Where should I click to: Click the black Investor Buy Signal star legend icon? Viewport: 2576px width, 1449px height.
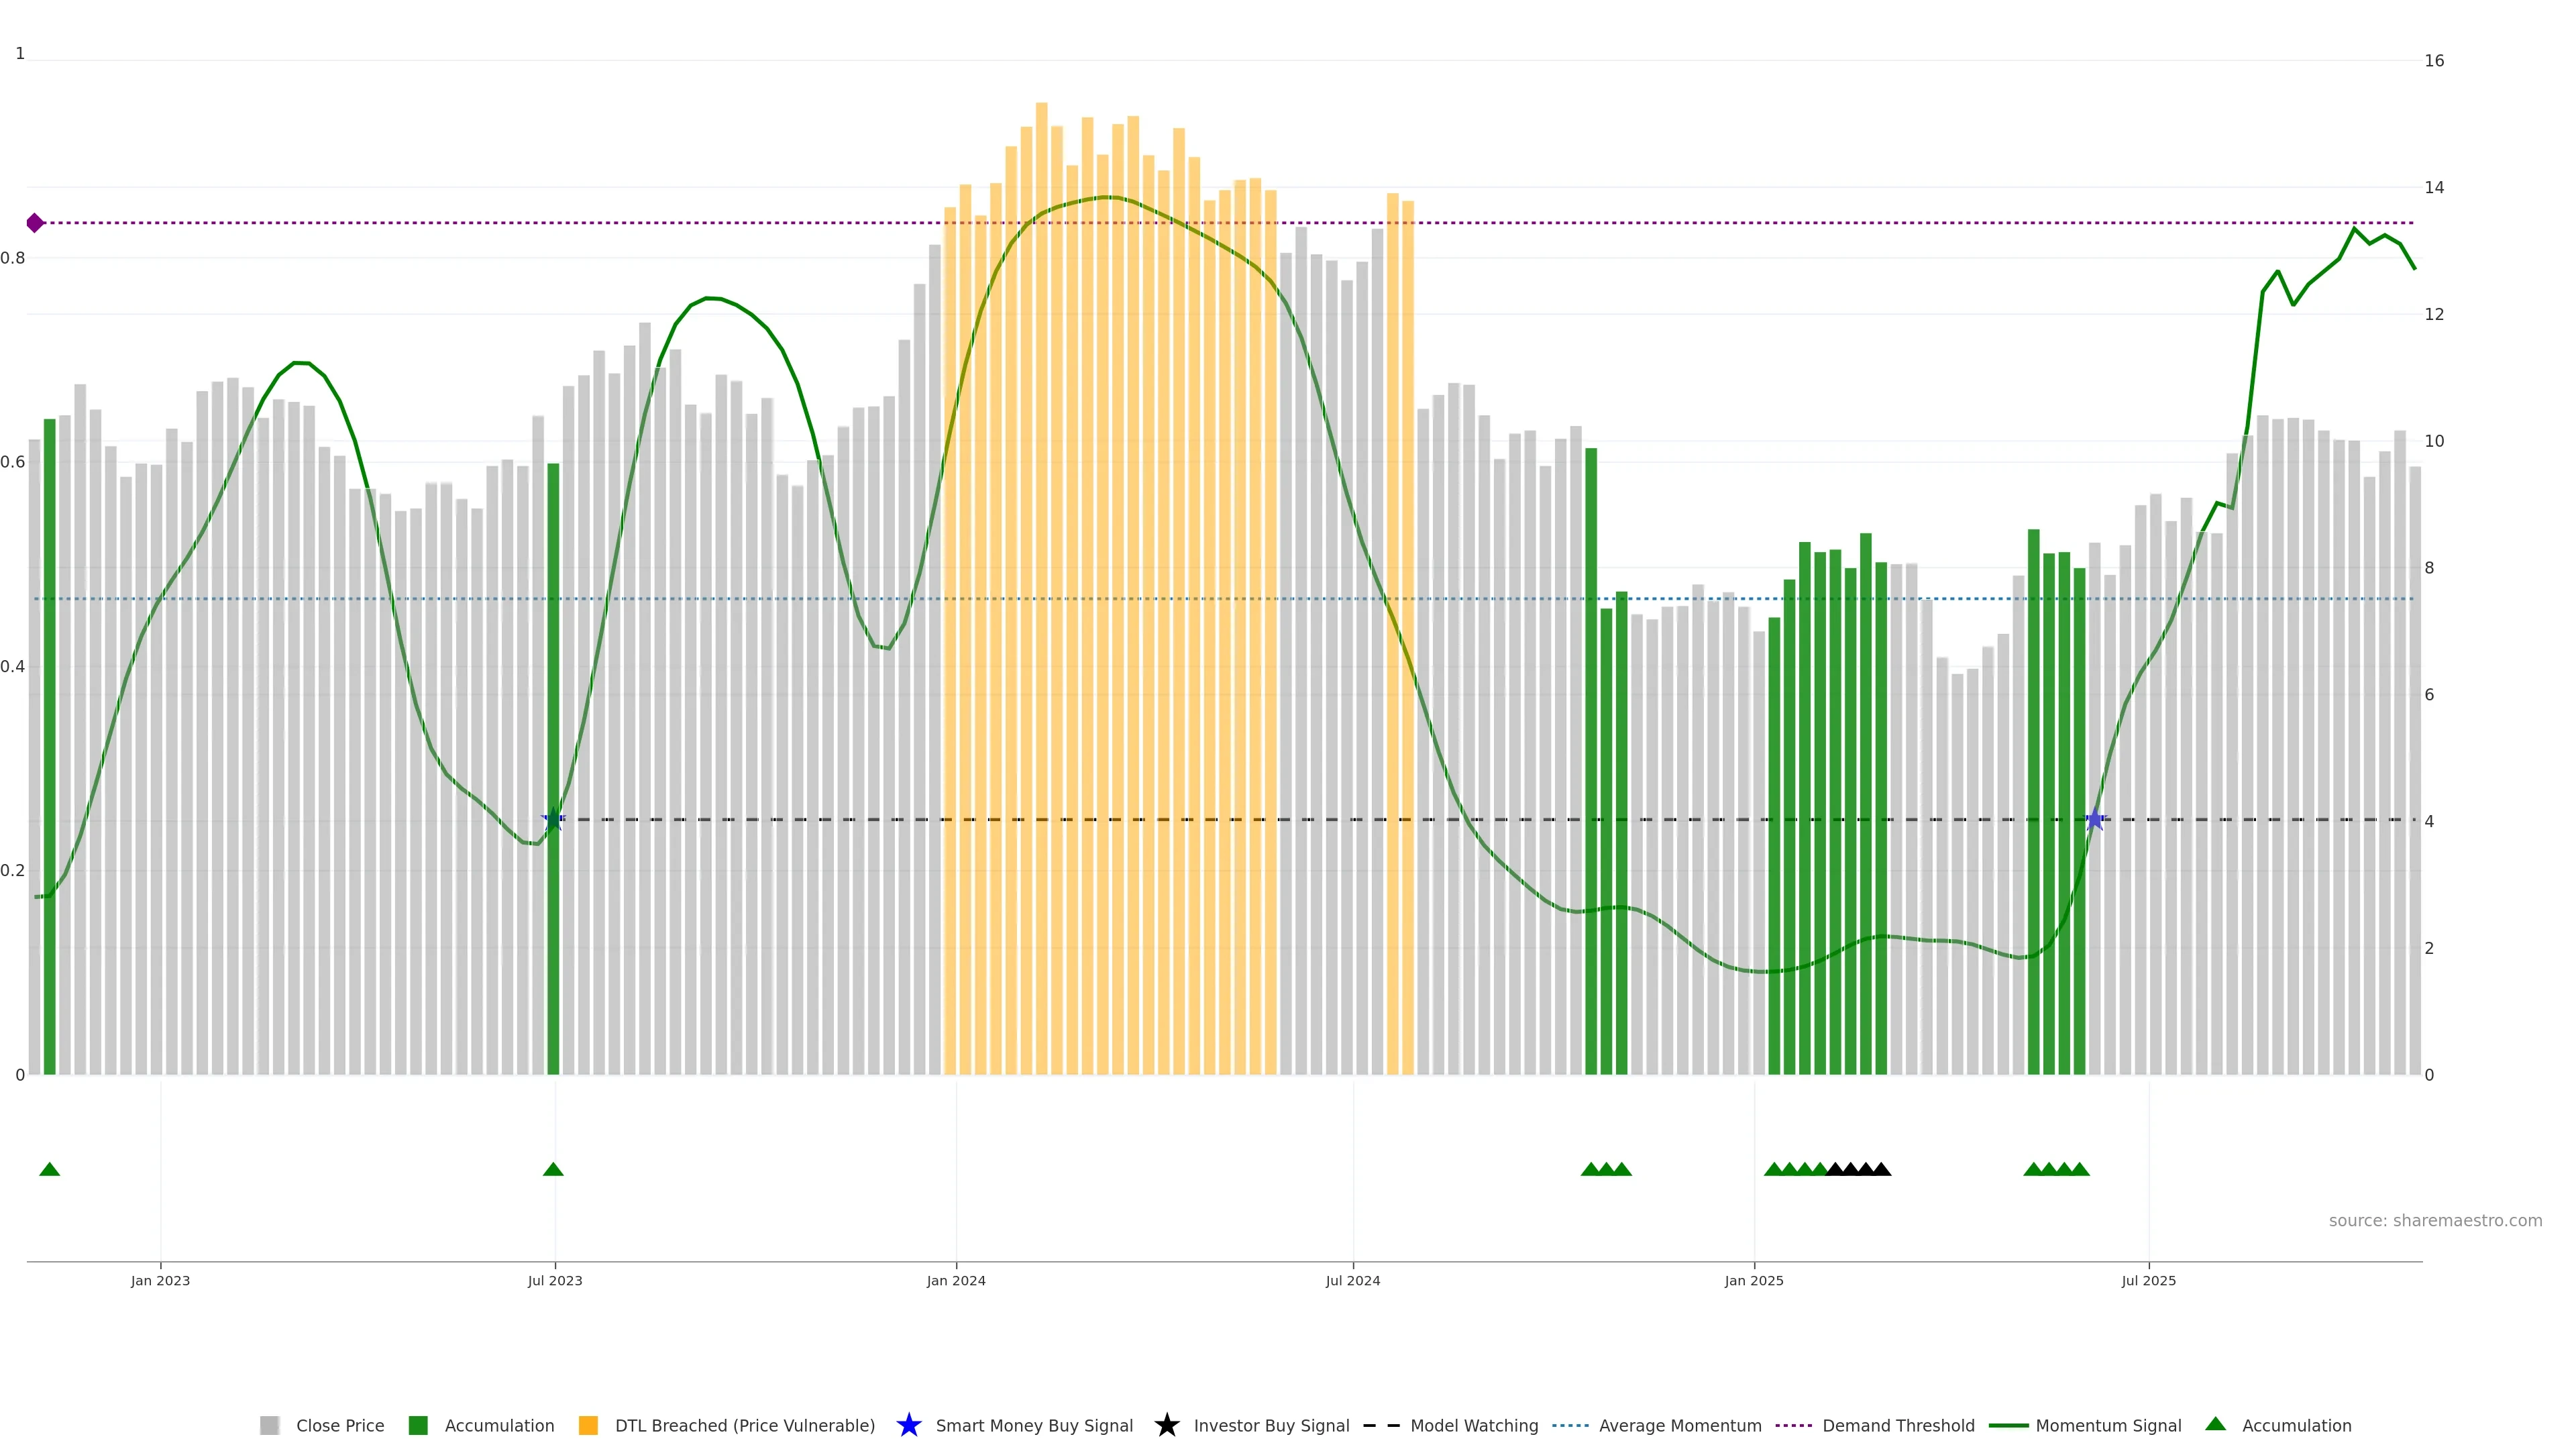pos(1166,1425)
